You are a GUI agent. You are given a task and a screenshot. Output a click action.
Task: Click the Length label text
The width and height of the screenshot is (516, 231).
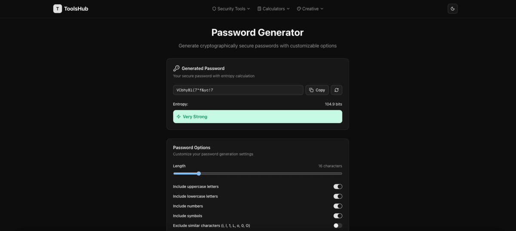[179, 166]
